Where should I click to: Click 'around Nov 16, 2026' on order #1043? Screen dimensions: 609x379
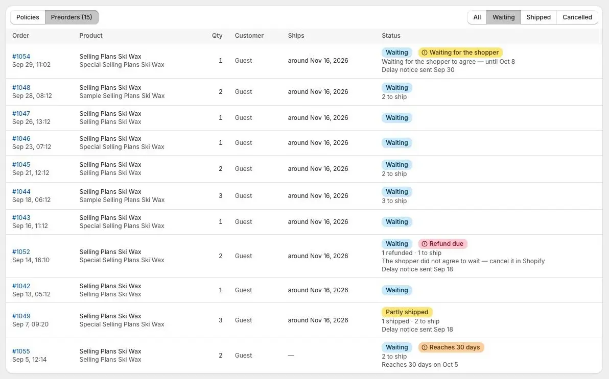(x=318, y=221)
